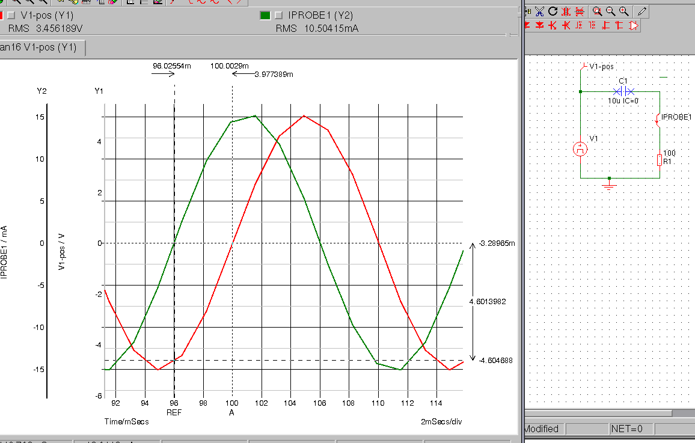Click the scissors cut icon in schematic toolbar
This screenshot has height=443, width=695.
539,11
